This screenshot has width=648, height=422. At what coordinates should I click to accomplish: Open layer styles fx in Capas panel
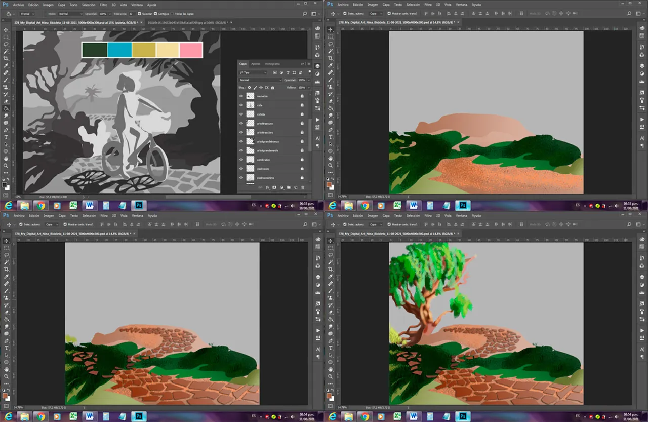(x=267, y=187)
